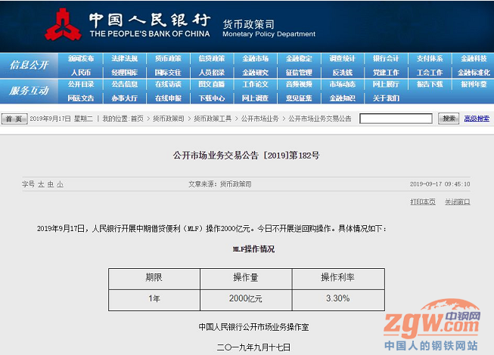This screenshot has width=494, height=355.
Task: Open the 高级搜索 advanced search link
Action: pos(477,119)
